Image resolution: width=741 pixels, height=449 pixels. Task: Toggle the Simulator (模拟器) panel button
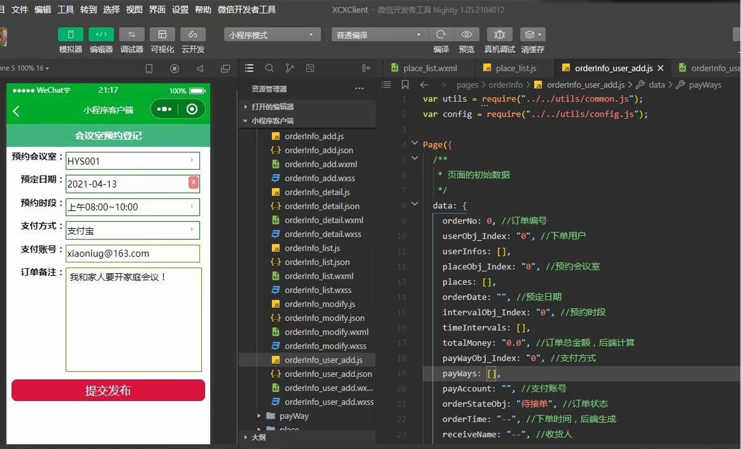pyautogui.click(x=70, y=34)
